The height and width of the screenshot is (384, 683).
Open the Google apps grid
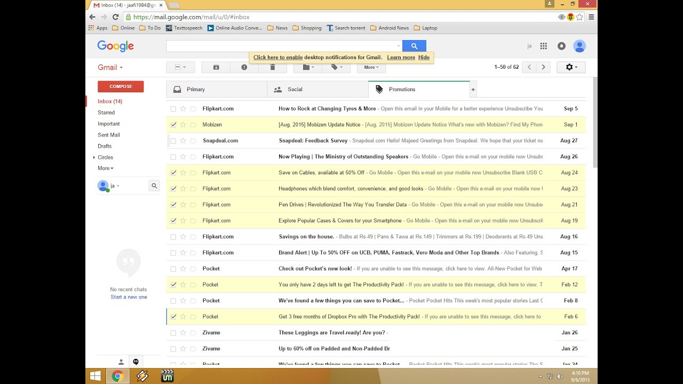543,46
